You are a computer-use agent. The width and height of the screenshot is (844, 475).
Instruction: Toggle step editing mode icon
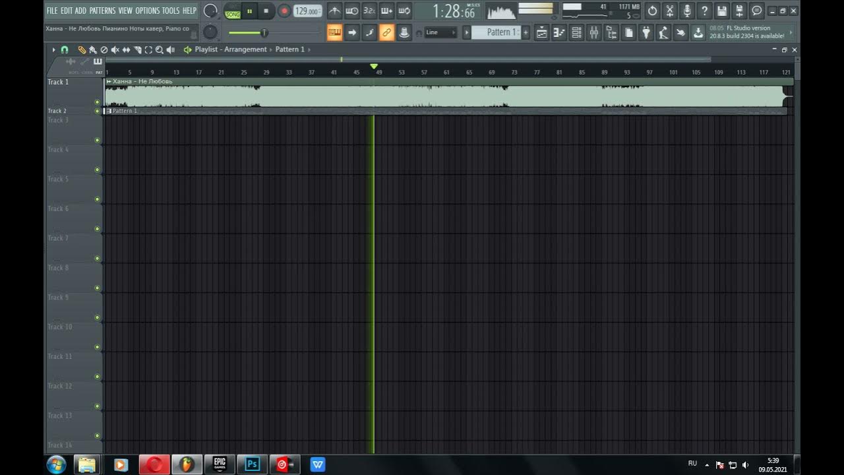pyautogui.click(x=370, y=32)
